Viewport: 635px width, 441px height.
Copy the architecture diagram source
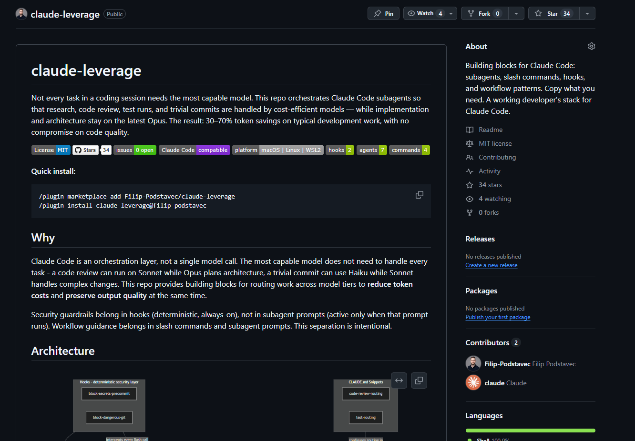[419, 381]
